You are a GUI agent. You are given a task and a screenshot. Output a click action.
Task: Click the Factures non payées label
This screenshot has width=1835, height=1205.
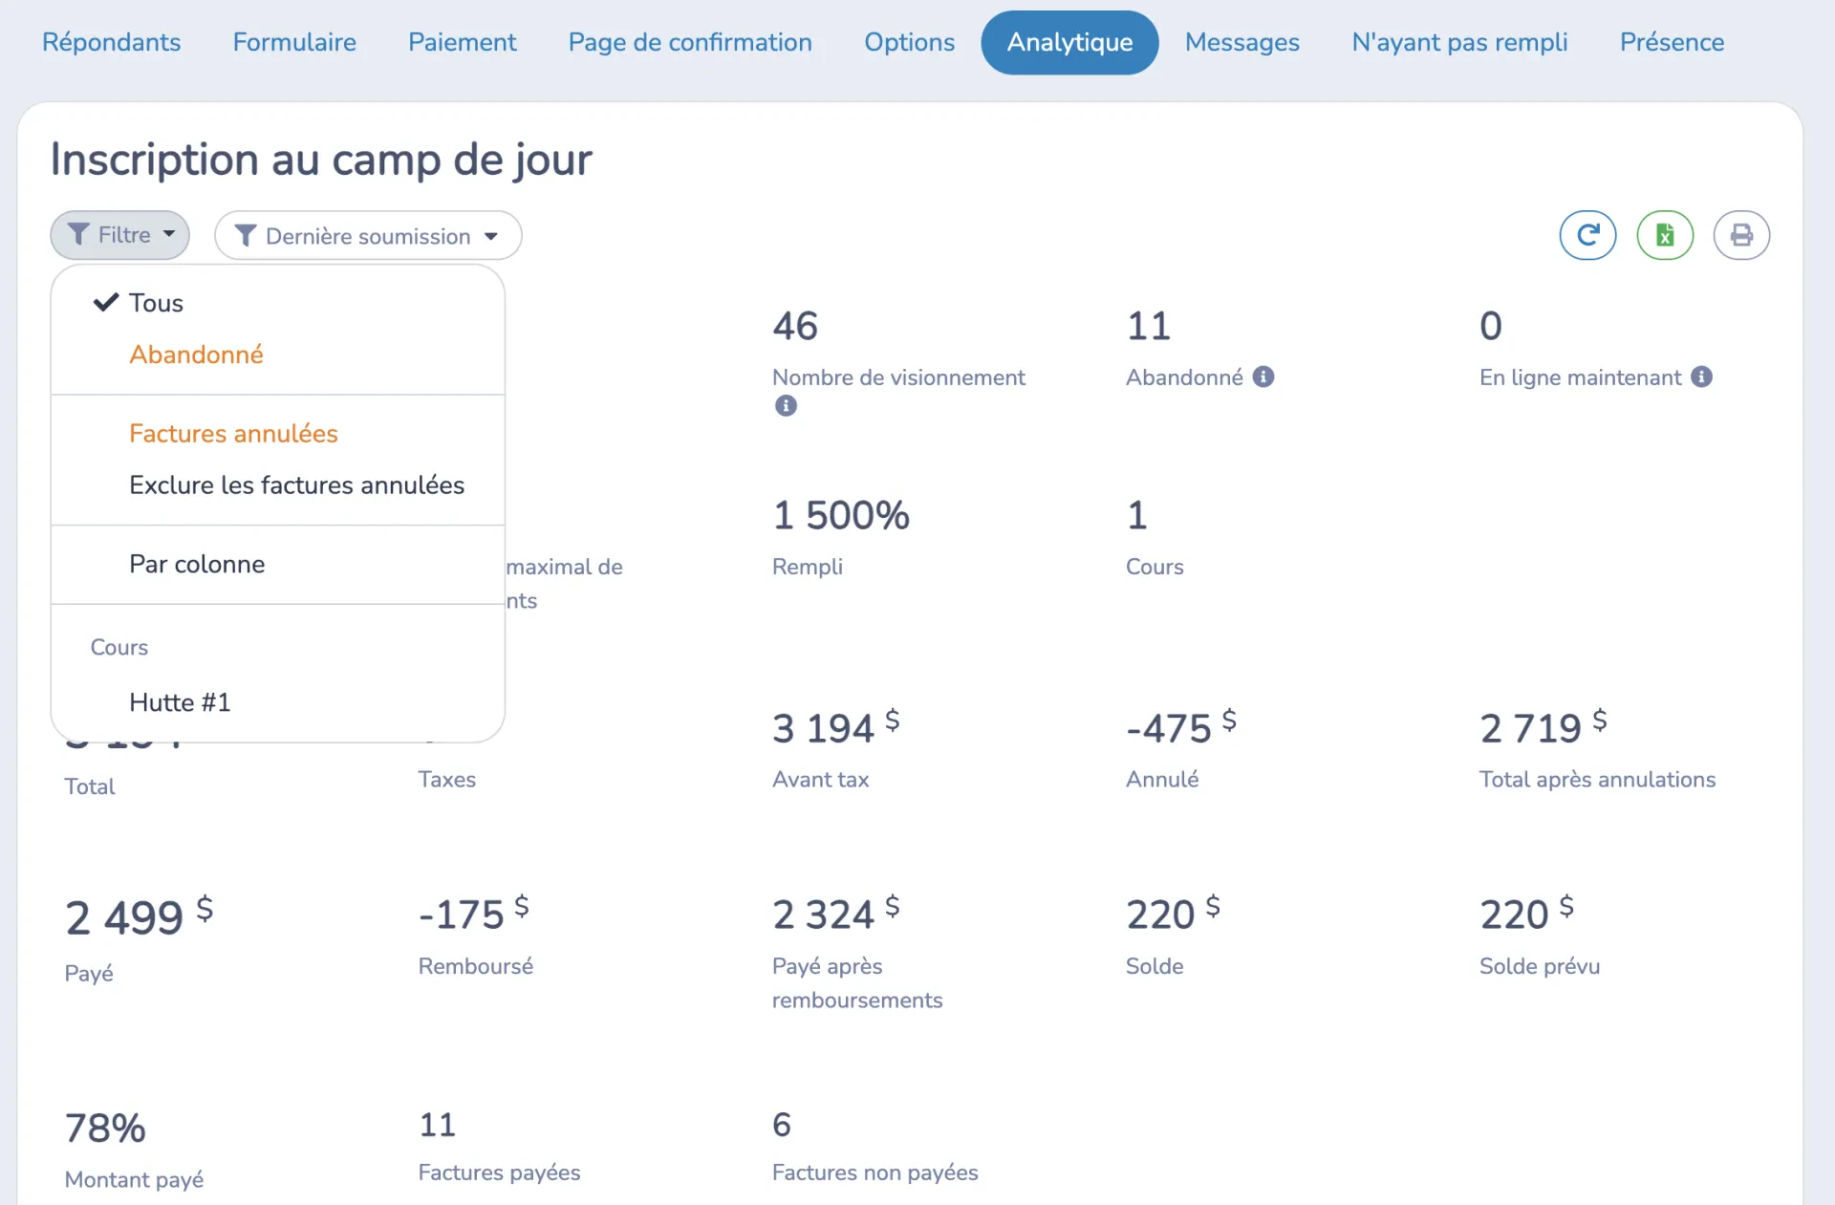pyautogui.click(x=874, y=1173)
